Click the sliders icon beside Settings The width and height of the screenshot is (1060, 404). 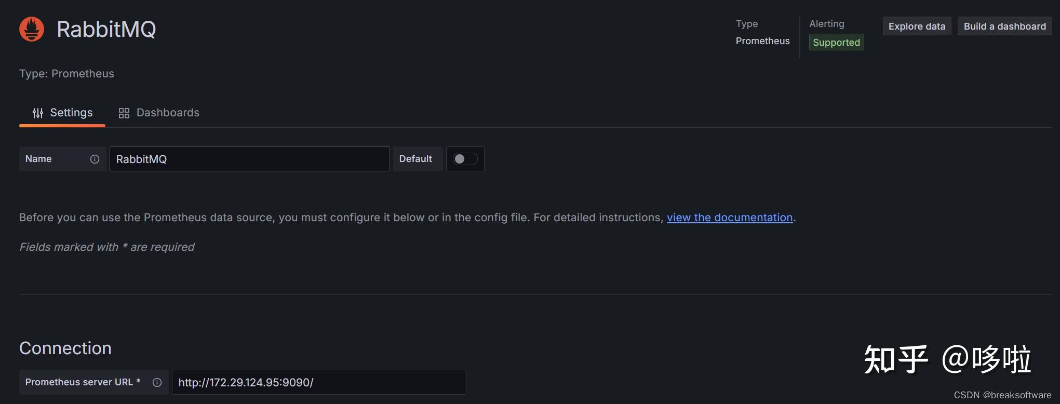click(x=38, y=113)
